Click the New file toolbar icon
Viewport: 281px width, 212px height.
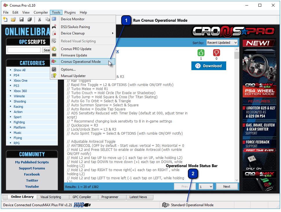tap(6, 19)
